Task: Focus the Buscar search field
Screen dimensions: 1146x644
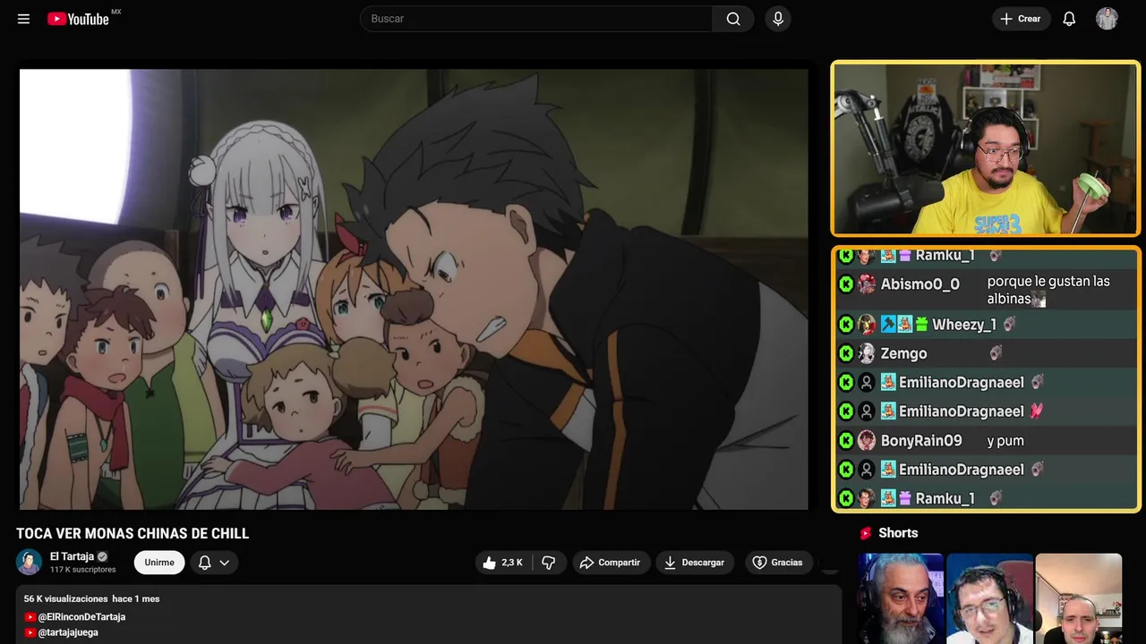Action: 536,19
